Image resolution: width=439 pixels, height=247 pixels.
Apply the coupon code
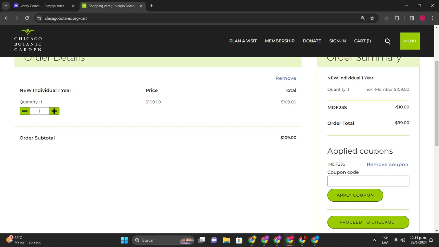(355, 195)
